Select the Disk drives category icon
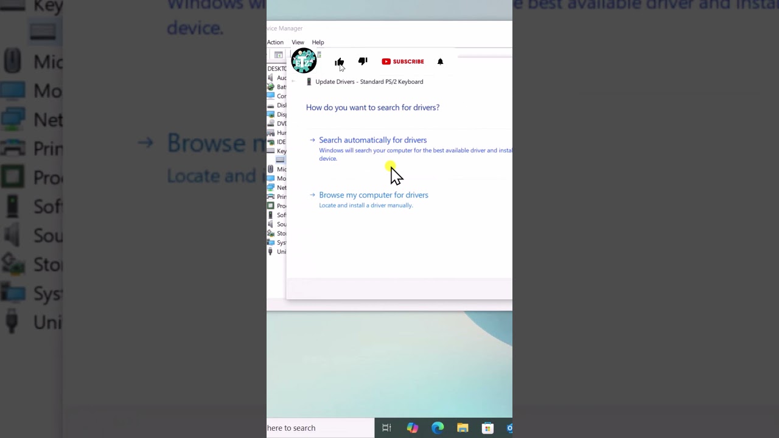Image resolution: width=779 pixels, height=438 pixels. pos(270,105)
